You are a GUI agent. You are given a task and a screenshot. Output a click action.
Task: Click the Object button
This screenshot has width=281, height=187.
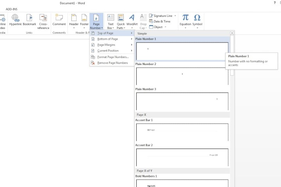pyautogui.click(x=156, y=27)
